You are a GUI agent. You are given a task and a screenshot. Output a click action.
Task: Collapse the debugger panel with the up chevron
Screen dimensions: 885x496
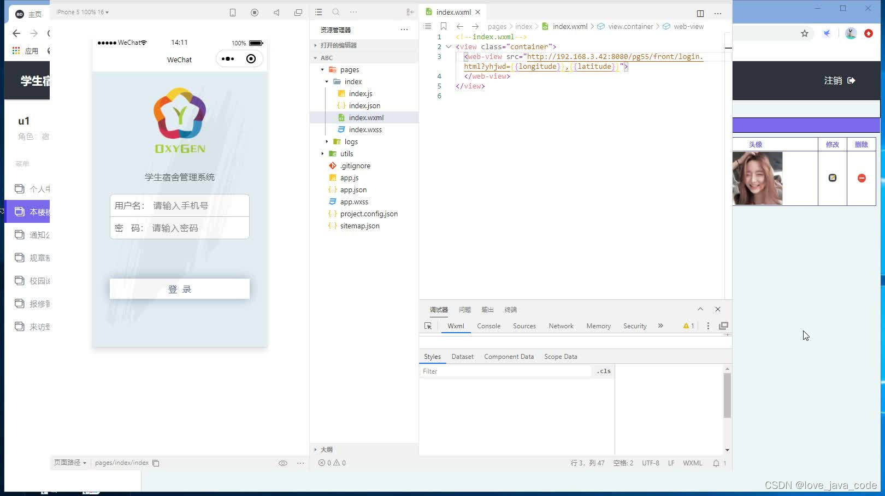(700, 309)
